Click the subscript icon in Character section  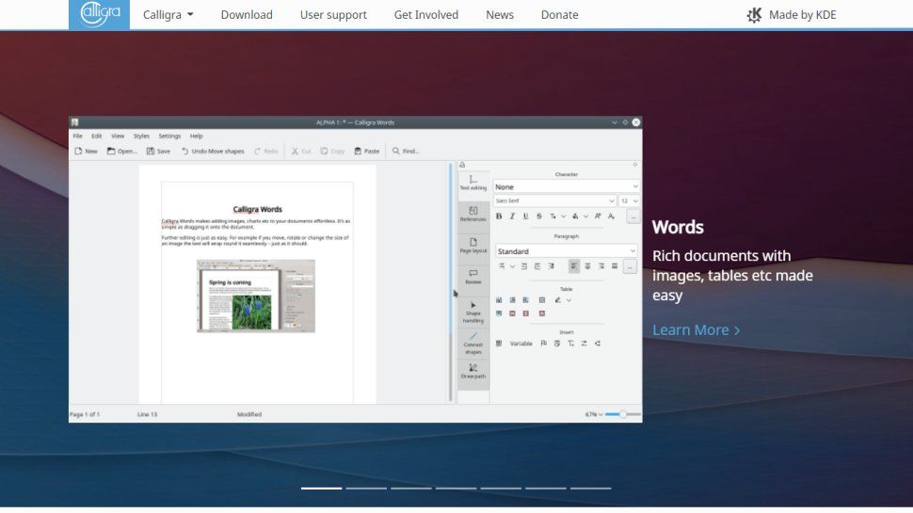(x=611, y=216)
